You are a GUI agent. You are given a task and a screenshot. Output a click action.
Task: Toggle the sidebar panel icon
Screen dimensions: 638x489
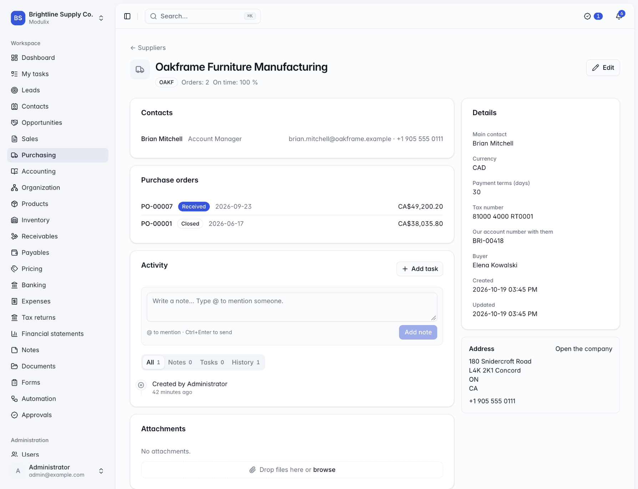[x=127, y=16]
